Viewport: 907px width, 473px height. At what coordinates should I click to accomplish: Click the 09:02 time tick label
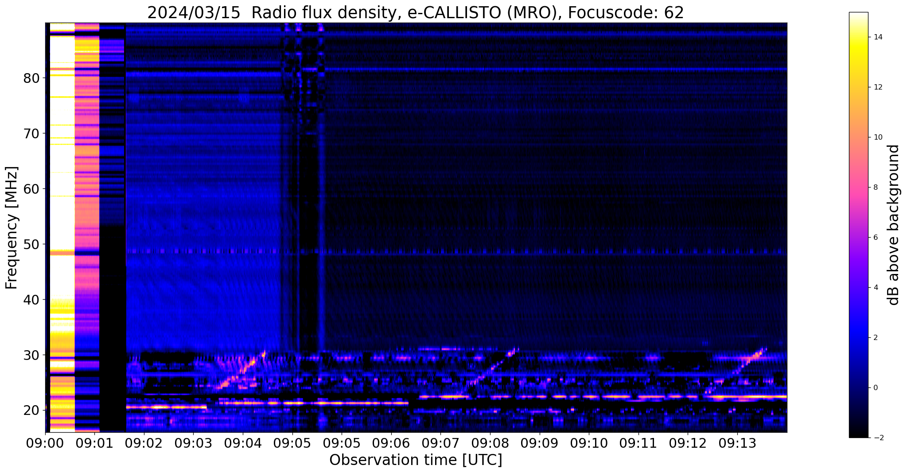pyautogui.click(x=144, y=443)
